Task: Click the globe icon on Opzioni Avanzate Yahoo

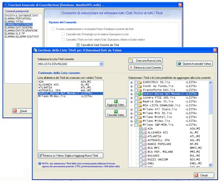Action: tap(180, 64)
